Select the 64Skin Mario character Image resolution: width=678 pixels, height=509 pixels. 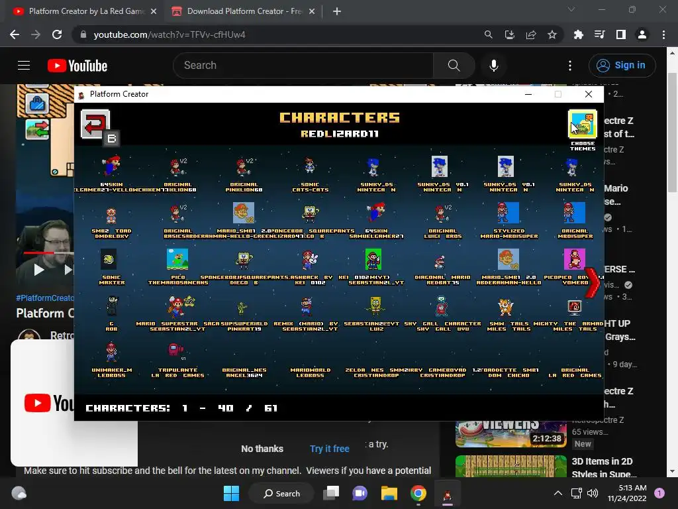[111, 166]
